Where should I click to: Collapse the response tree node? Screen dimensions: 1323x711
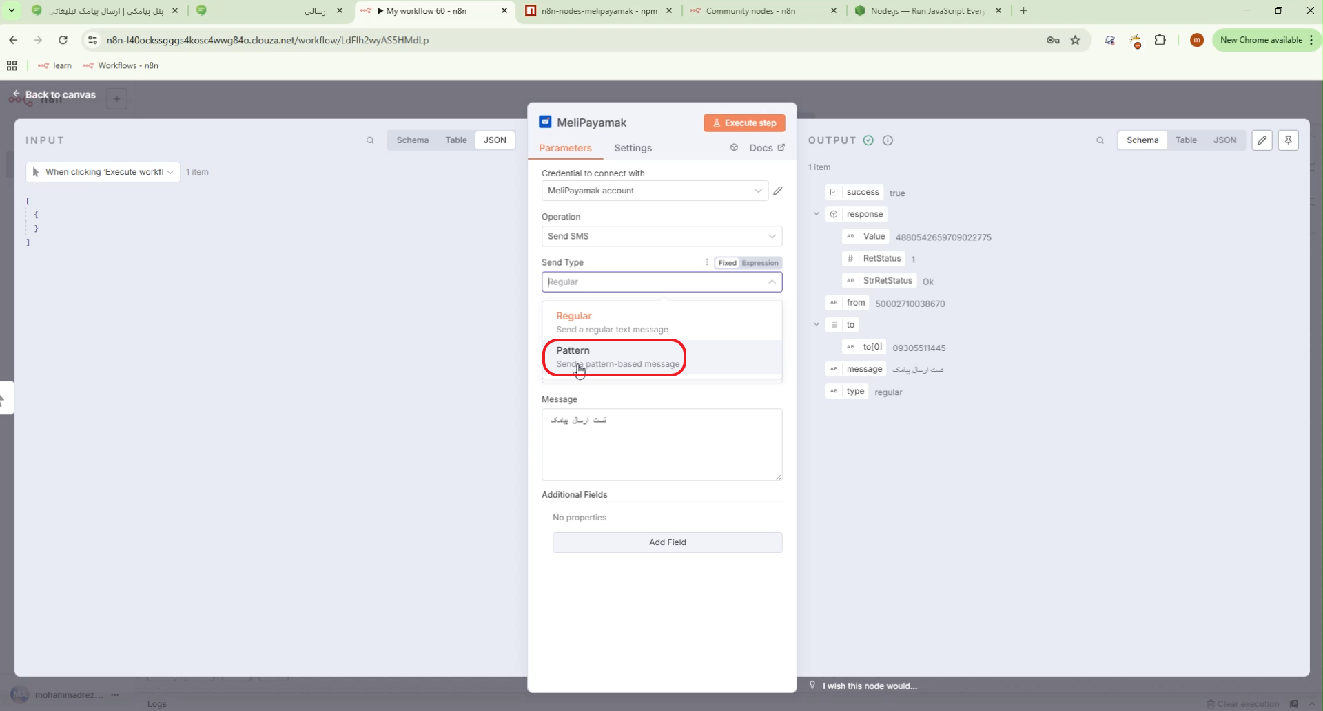point(817,214)
